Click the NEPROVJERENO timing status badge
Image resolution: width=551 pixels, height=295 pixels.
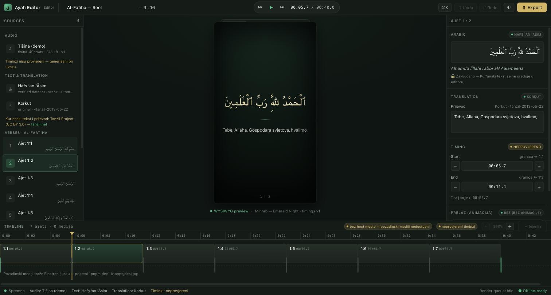pyautogui.click(x=525, y=147)
